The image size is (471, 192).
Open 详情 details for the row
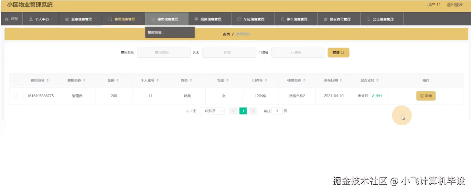click(x=426, y=96)
